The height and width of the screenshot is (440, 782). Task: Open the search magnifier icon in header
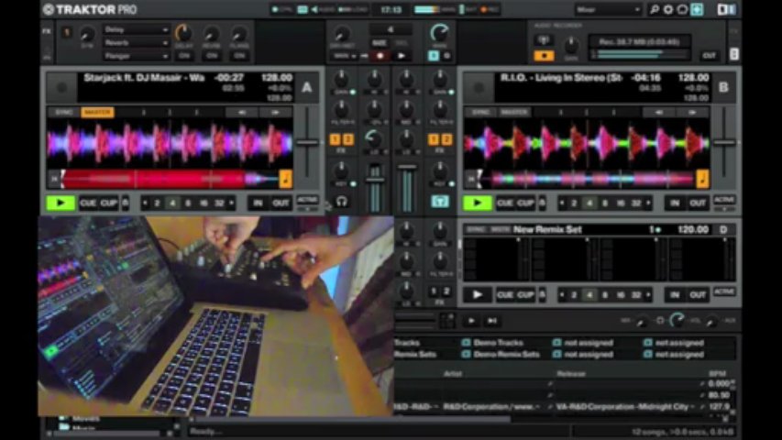pyautogui.click(x=654, y=9)
